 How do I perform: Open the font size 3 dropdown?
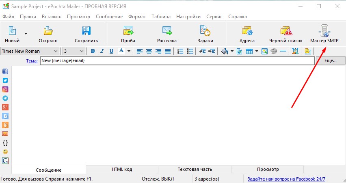click(74, 51)
